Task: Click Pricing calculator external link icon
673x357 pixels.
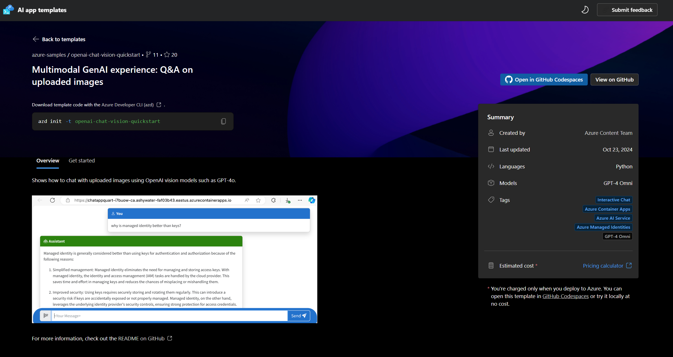Action: coord(629,265)
